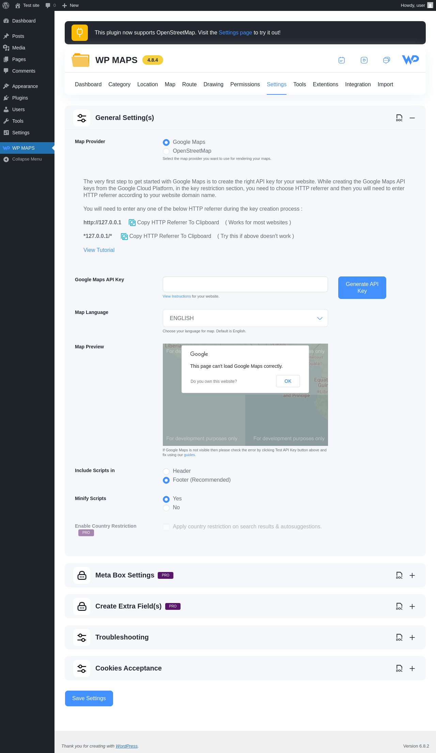This screenshot has height=753, width=436.
Task: Choose Header for Include Scripts in
Action: (166, 471)
